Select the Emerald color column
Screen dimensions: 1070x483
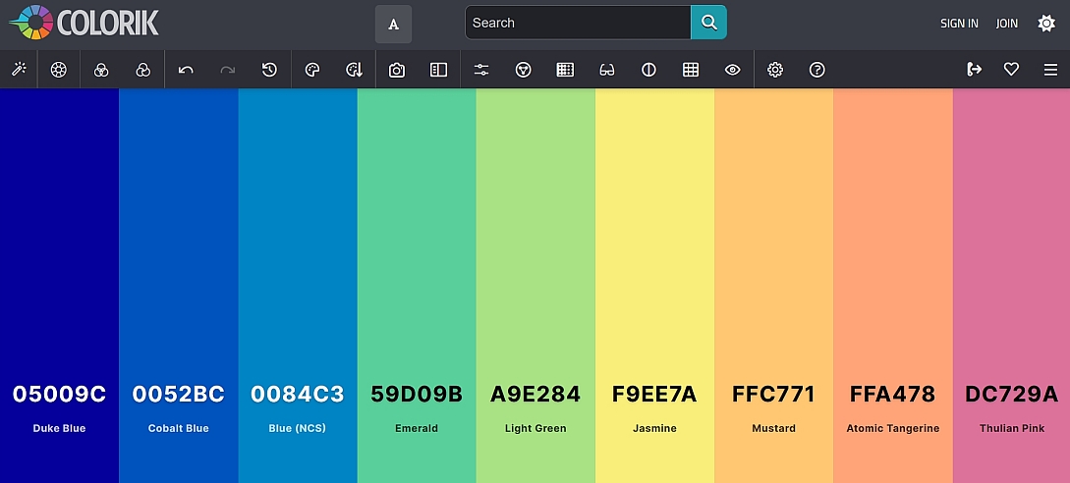(x=417, y=285)
